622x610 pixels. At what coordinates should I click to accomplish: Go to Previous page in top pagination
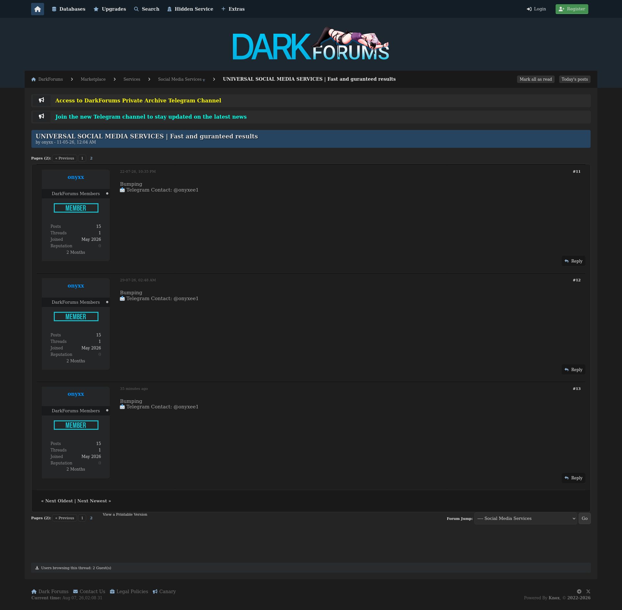[65, 158]
